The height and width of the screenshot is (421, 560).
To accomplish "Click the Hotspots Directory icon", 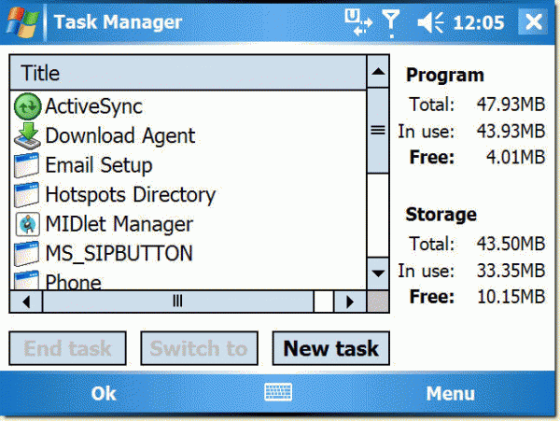I will click(28, 195).
